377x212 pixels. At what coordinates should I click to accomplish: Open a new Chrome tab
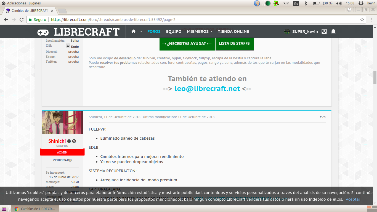tap(62, 11)
